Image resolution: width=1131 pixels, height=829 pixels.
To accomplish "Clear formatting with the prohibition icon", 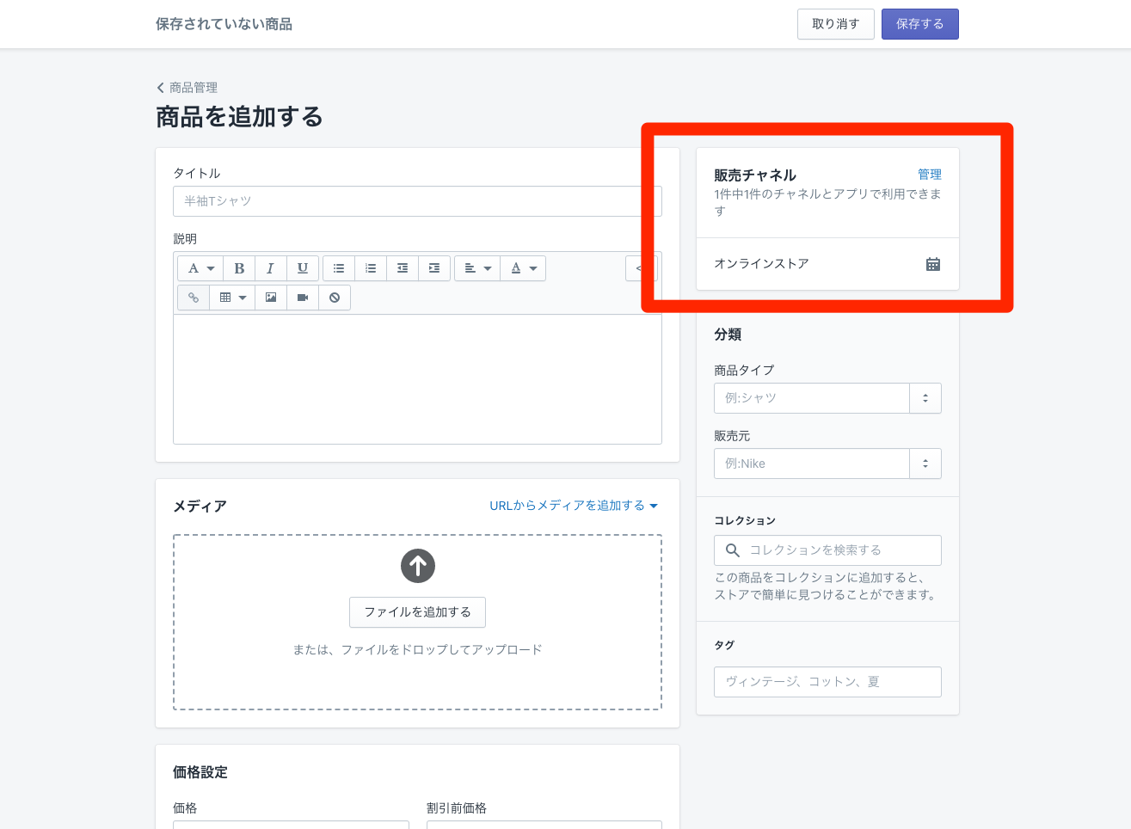I will click(335, 297).
